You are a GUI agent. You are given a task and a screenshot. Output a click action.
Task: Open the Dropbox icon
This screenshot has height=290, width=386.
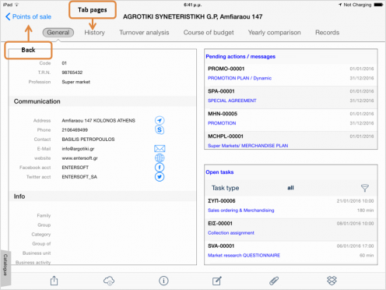332,281
